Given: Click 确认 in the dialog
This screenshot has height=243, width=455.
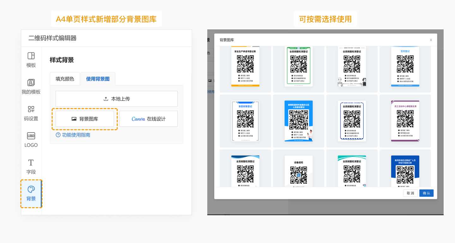Looking at the screenshot, I should (x=427, y=193).
